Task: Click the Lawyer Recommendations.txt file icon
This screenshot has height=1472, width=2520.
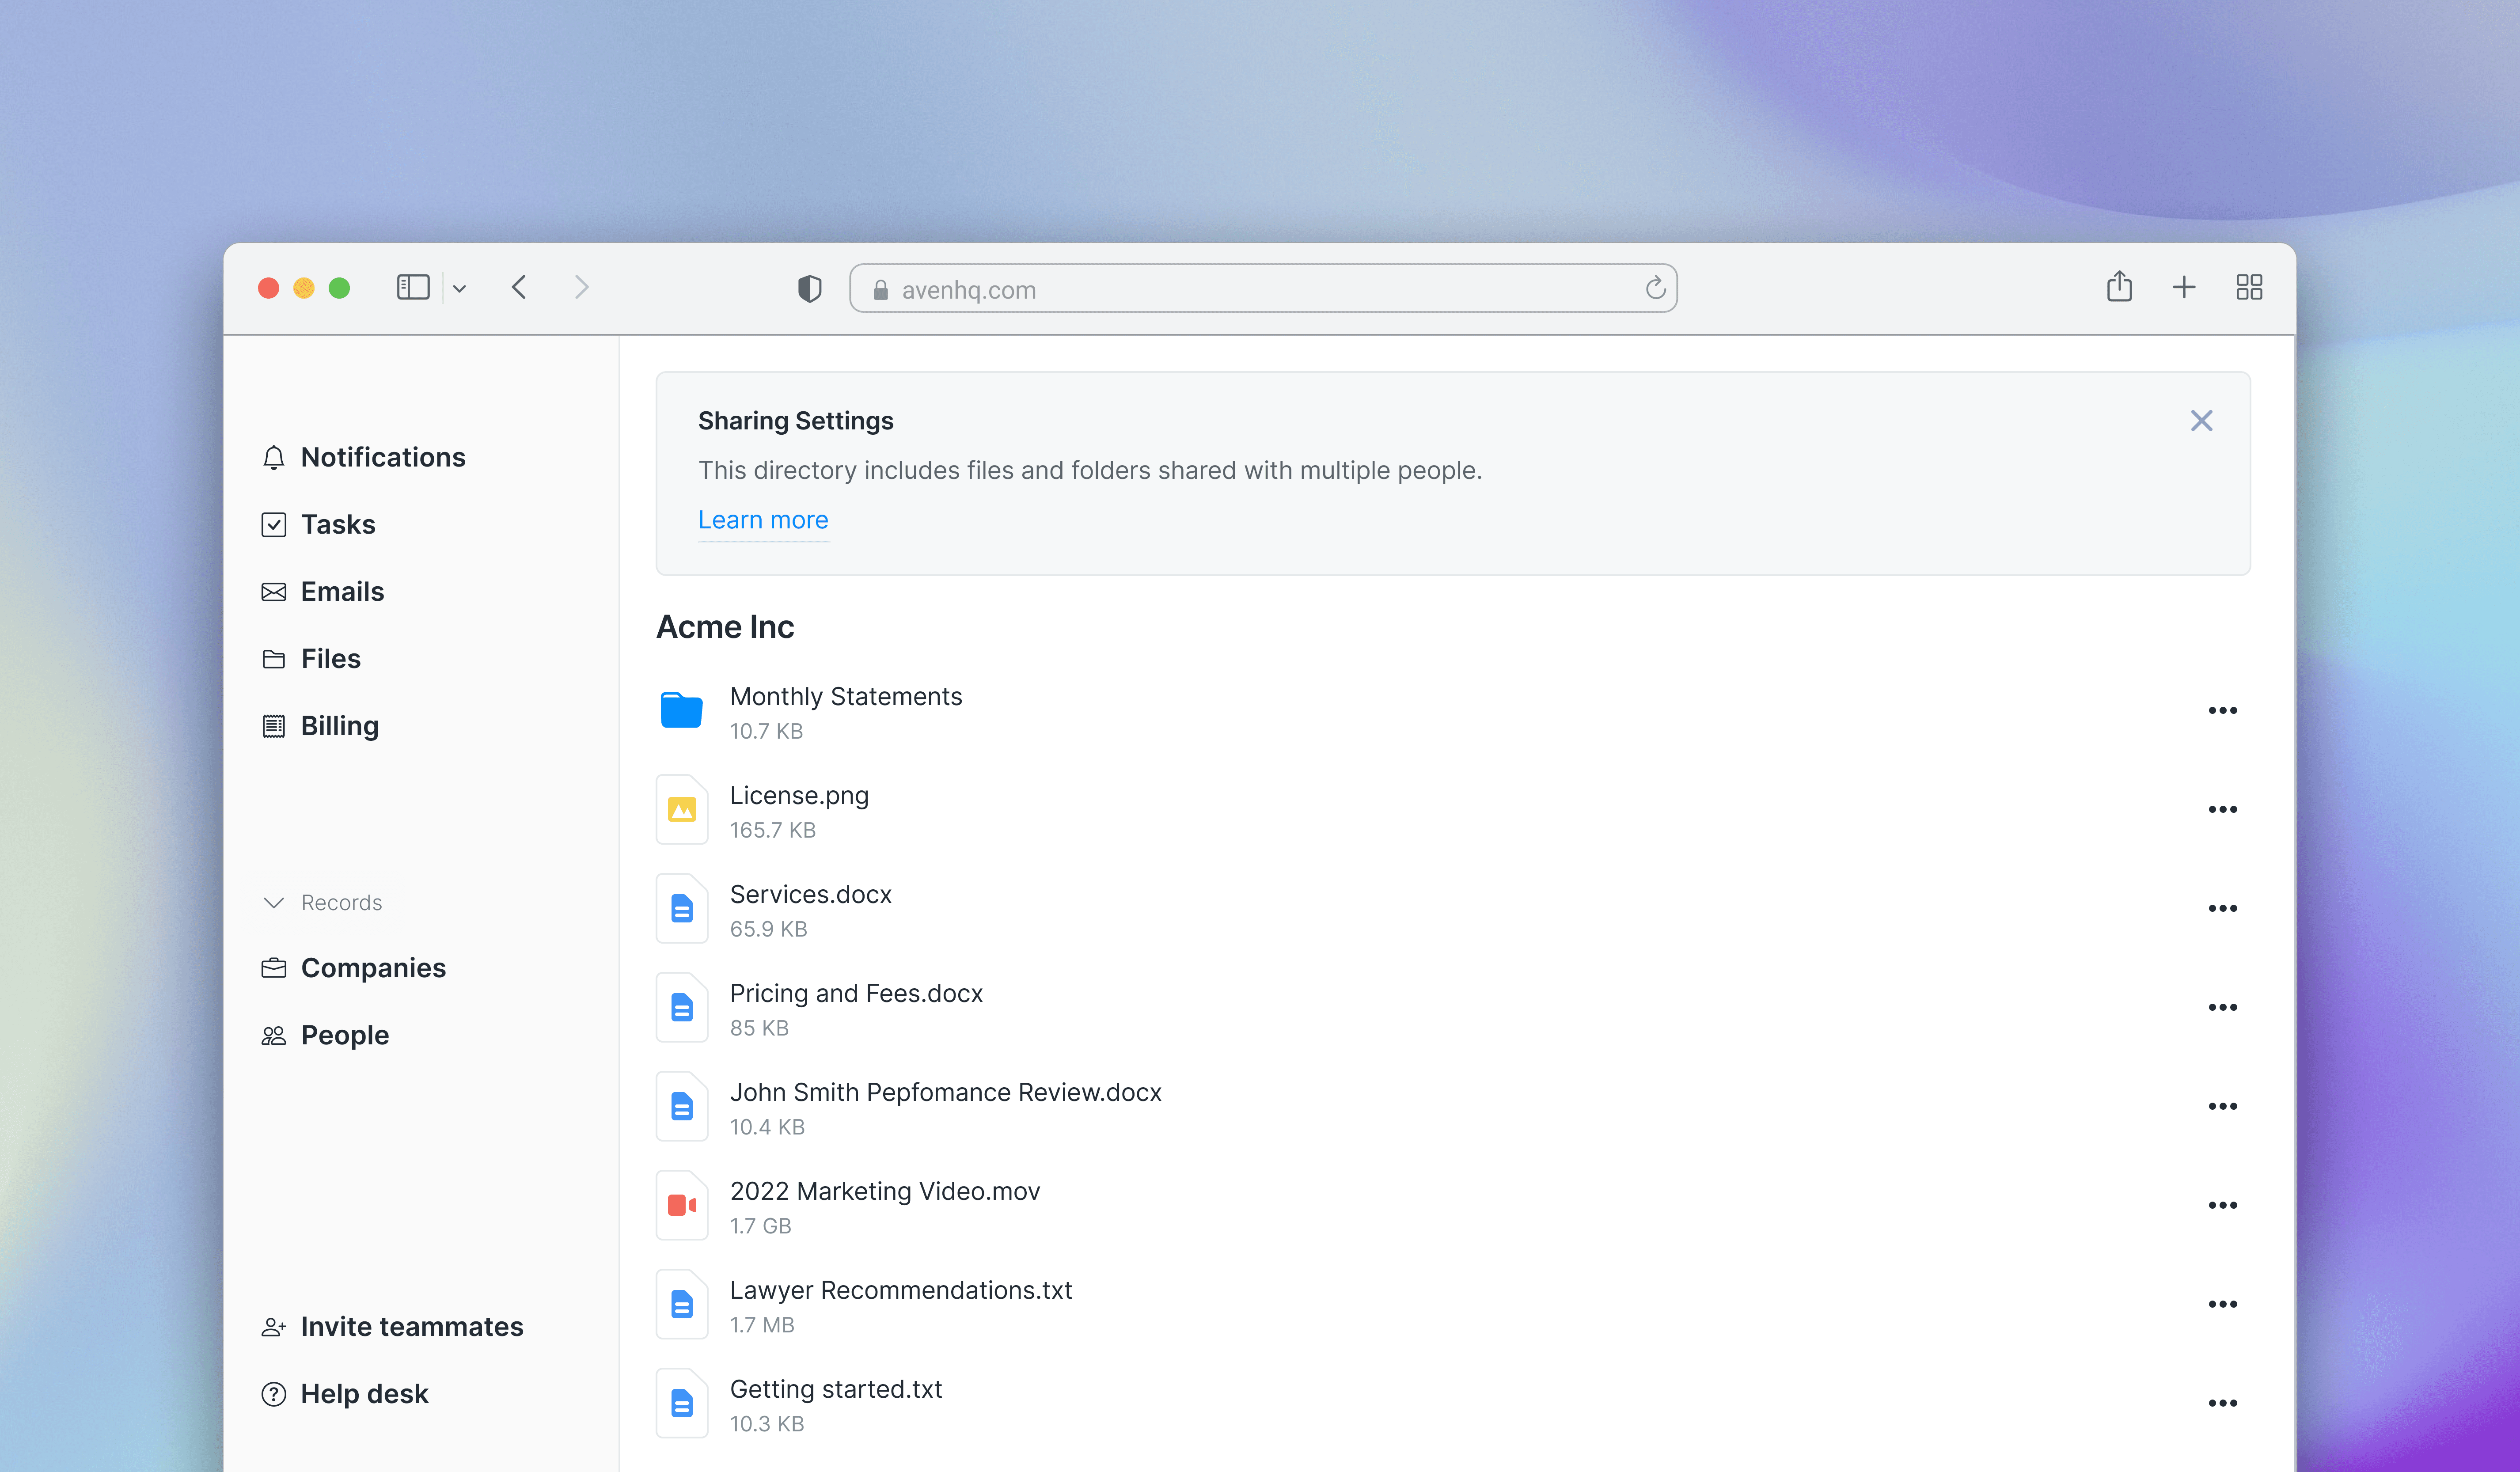Action: coord(682,1304)
